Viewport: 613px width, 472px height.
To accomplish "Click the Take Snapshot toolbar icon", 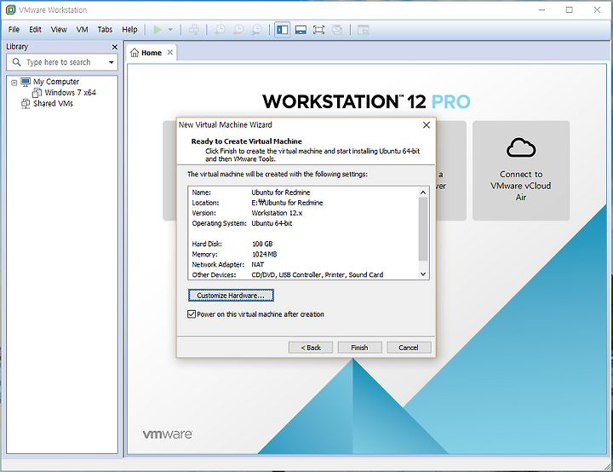I will coord(221,30).
